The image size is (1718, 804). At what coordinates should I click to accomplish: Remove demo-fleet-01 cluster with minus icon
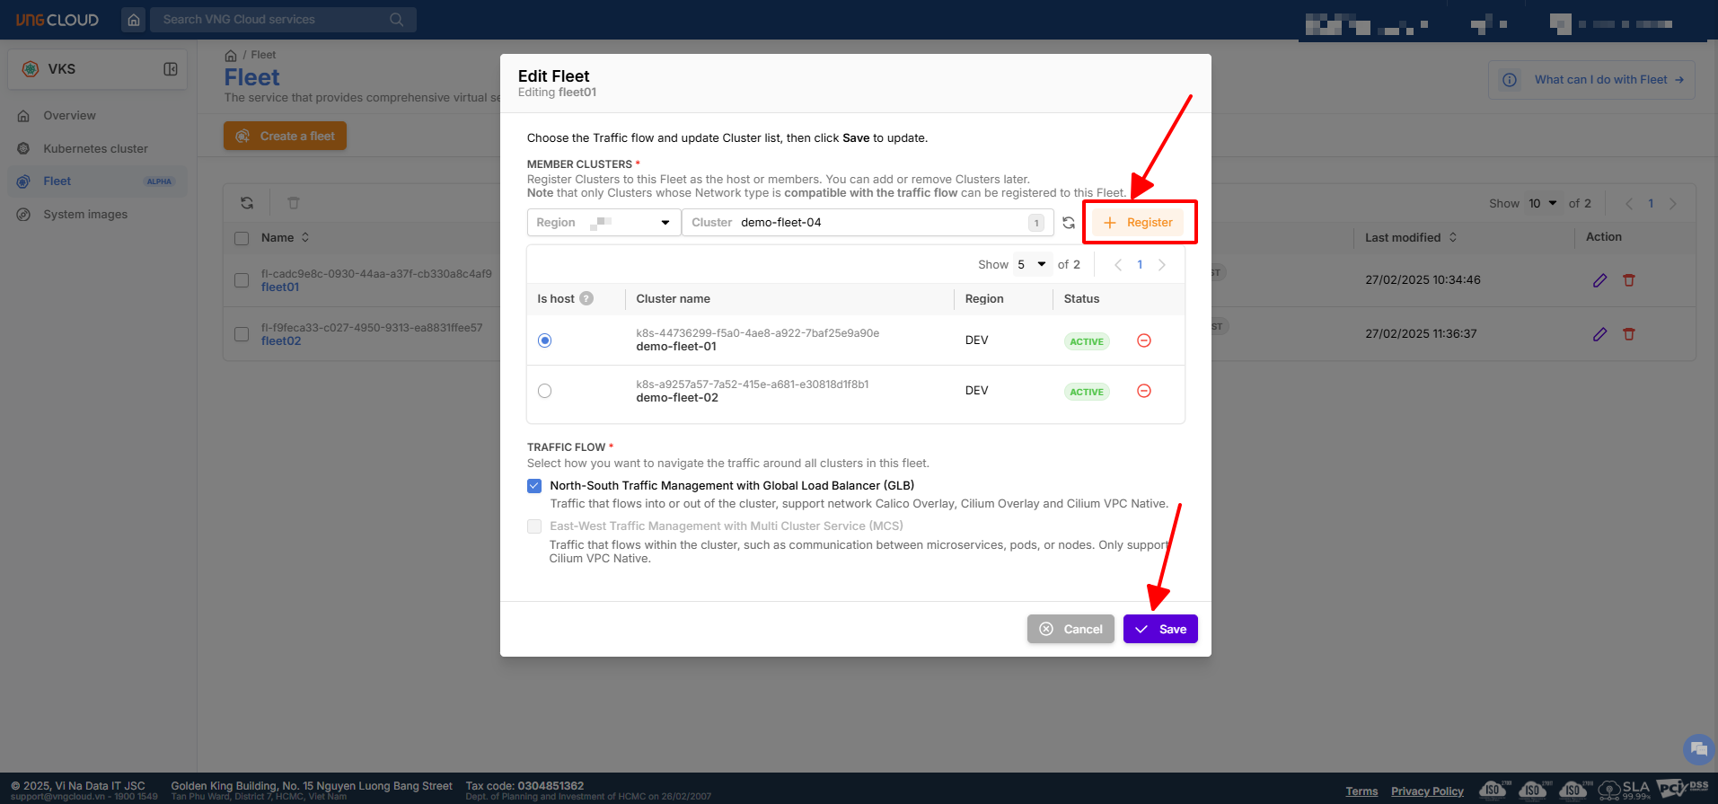click(1143, 340)
